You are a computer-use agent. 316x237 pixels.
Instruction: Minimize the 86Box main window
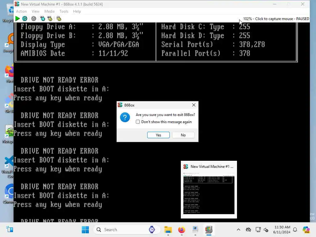[274, 4]
